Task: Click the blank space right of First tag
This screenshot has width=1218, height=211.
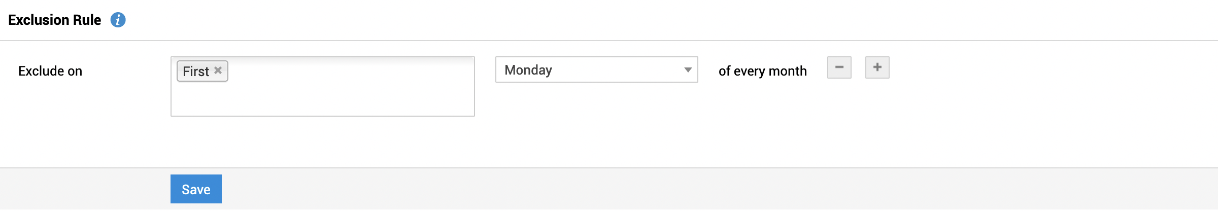Action: pos(350,71)
